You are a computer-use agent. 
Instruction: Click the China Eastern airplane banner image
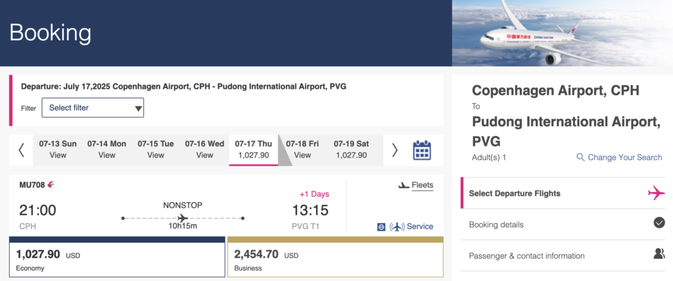point(562,33)
